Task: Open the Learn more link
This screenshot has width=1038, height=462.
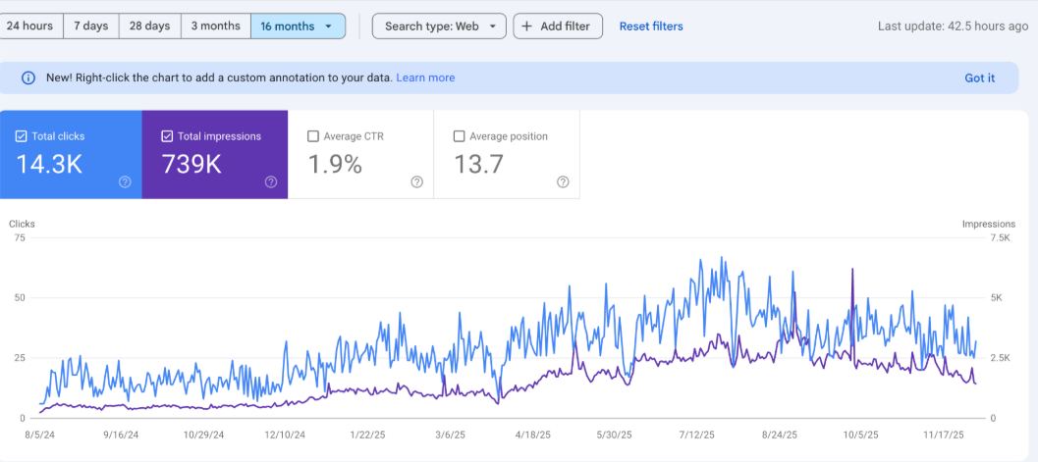Action: pyautogui.click(x=425, y=78)
